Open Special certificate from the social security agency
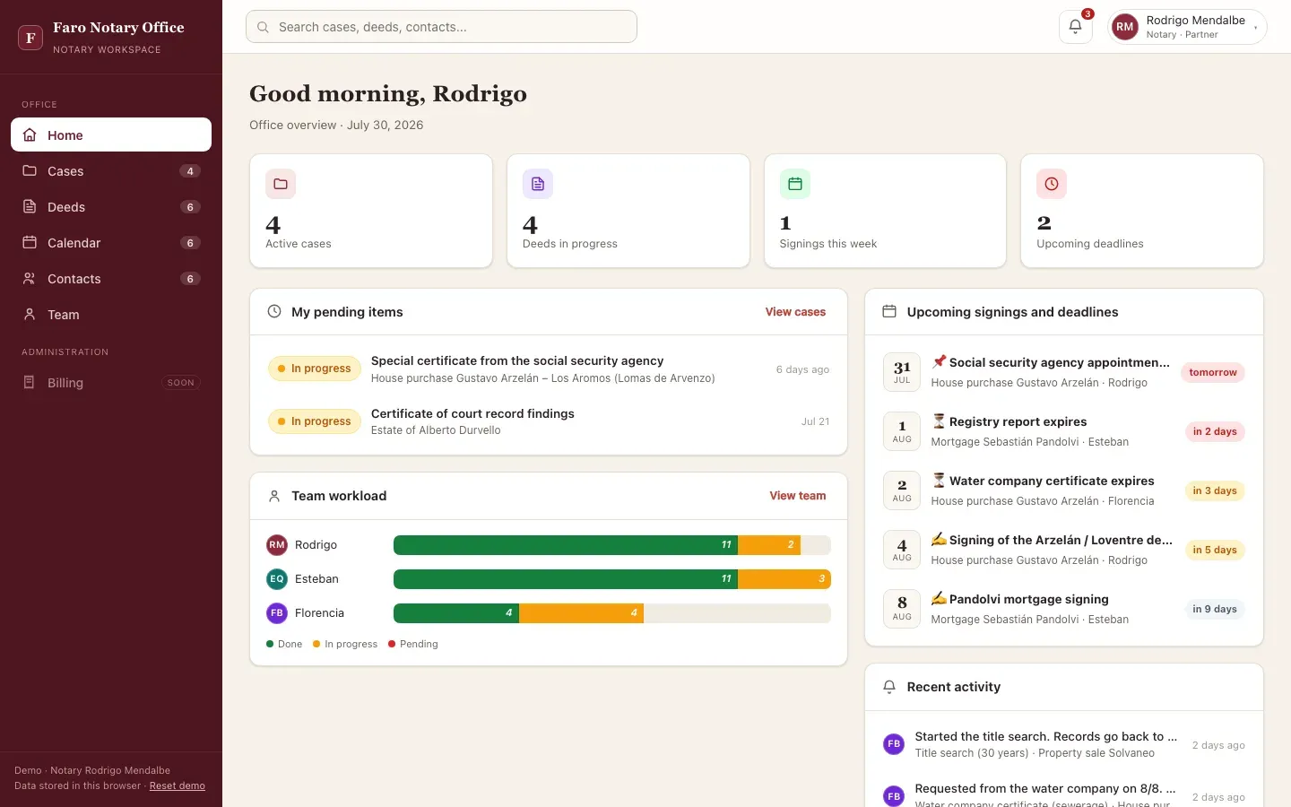This screenshot has width=1291, height=807. [x=549, y=369]
